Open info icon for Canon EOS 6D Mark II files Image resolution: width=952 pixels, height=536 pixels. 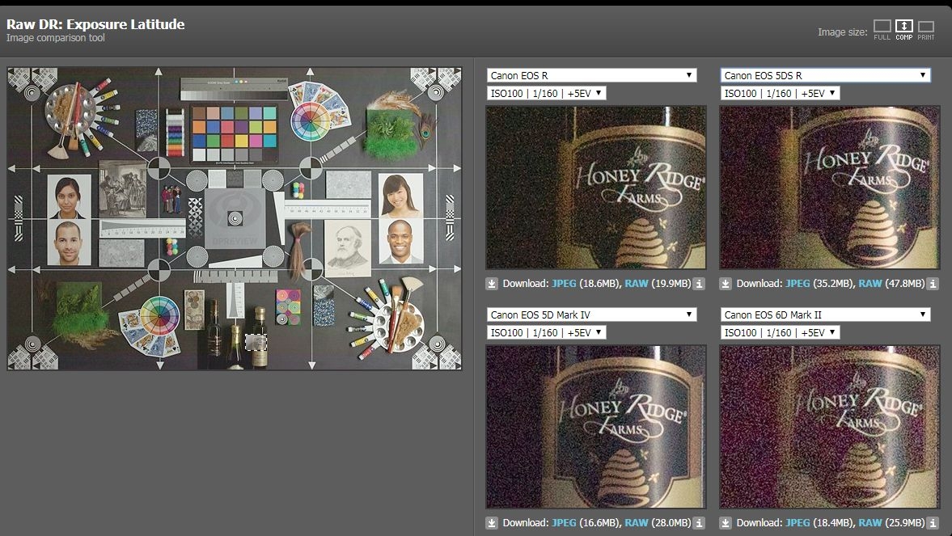point(933,522)
